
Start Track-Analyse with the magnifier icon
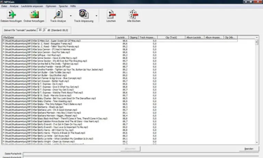[58, 14]
